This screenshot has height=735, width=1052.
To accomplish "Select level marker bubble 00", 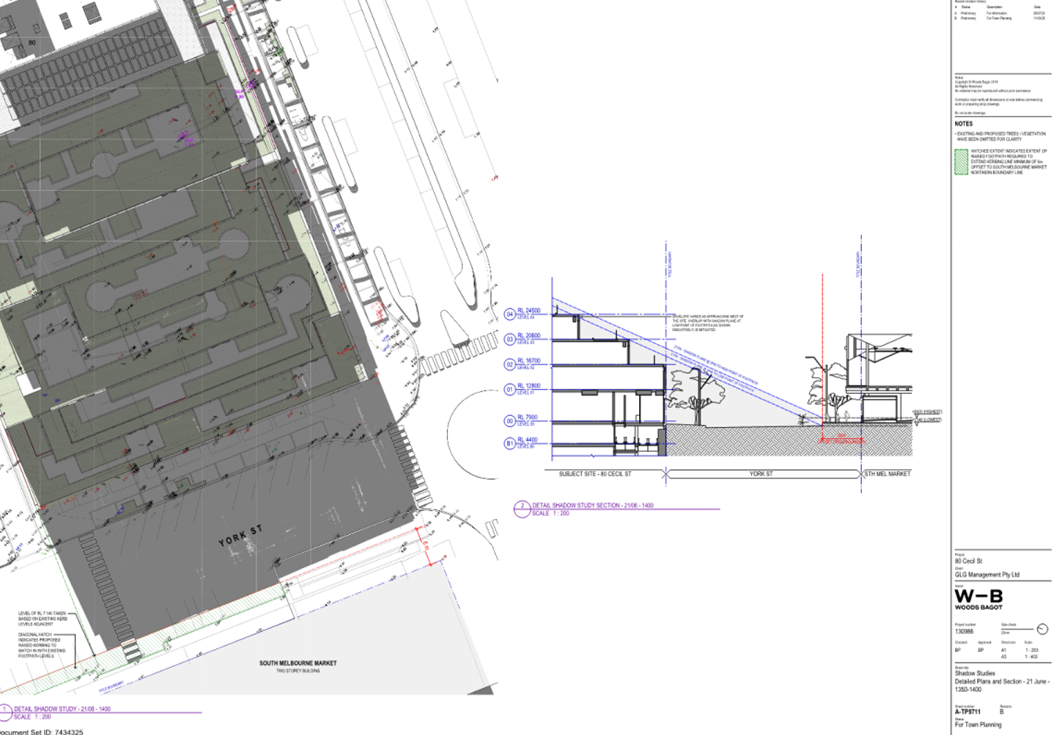I will (x=510, y=421).
